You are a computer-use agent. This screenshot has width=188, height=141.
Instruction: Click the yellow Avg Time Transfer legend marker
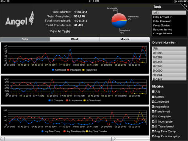click(x=87, y=132)
